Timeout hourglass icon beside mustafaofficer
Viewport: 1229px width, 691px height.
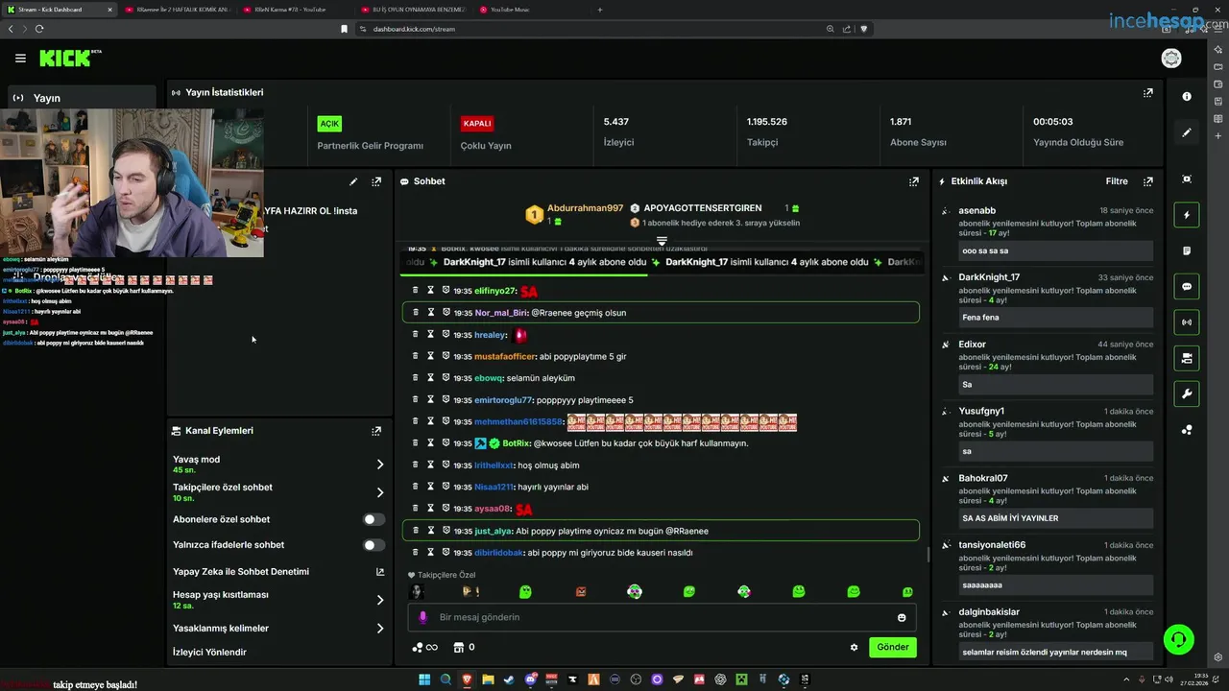tap(431, 356)
